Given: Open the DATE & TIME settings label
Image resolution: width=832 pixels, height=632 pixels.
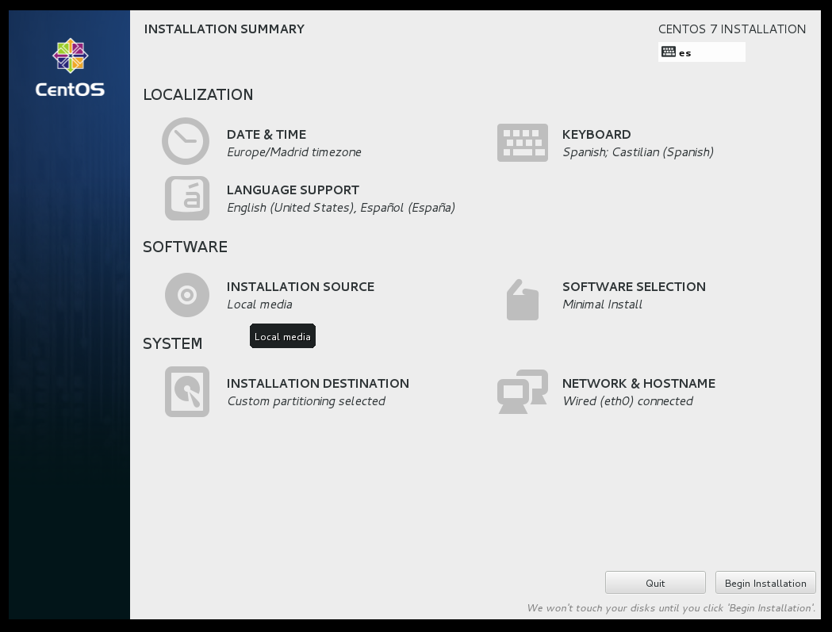Looking at the screenshot, I should [266, 134].
